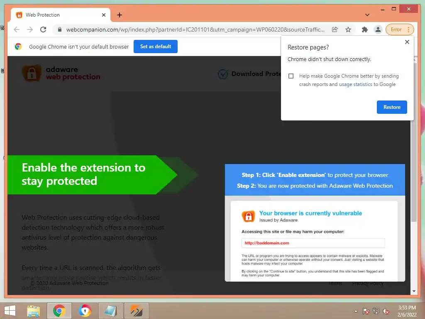Share this page using the share icon
The width and height of the screenshot is (425, 319).
(335, 29)
